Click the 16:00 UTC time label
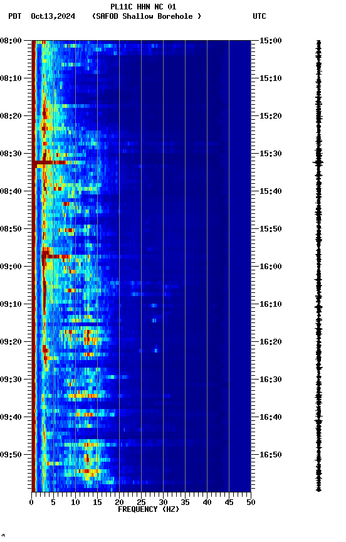This screenshot has width=346, height=542. click(x=271, y=267)
